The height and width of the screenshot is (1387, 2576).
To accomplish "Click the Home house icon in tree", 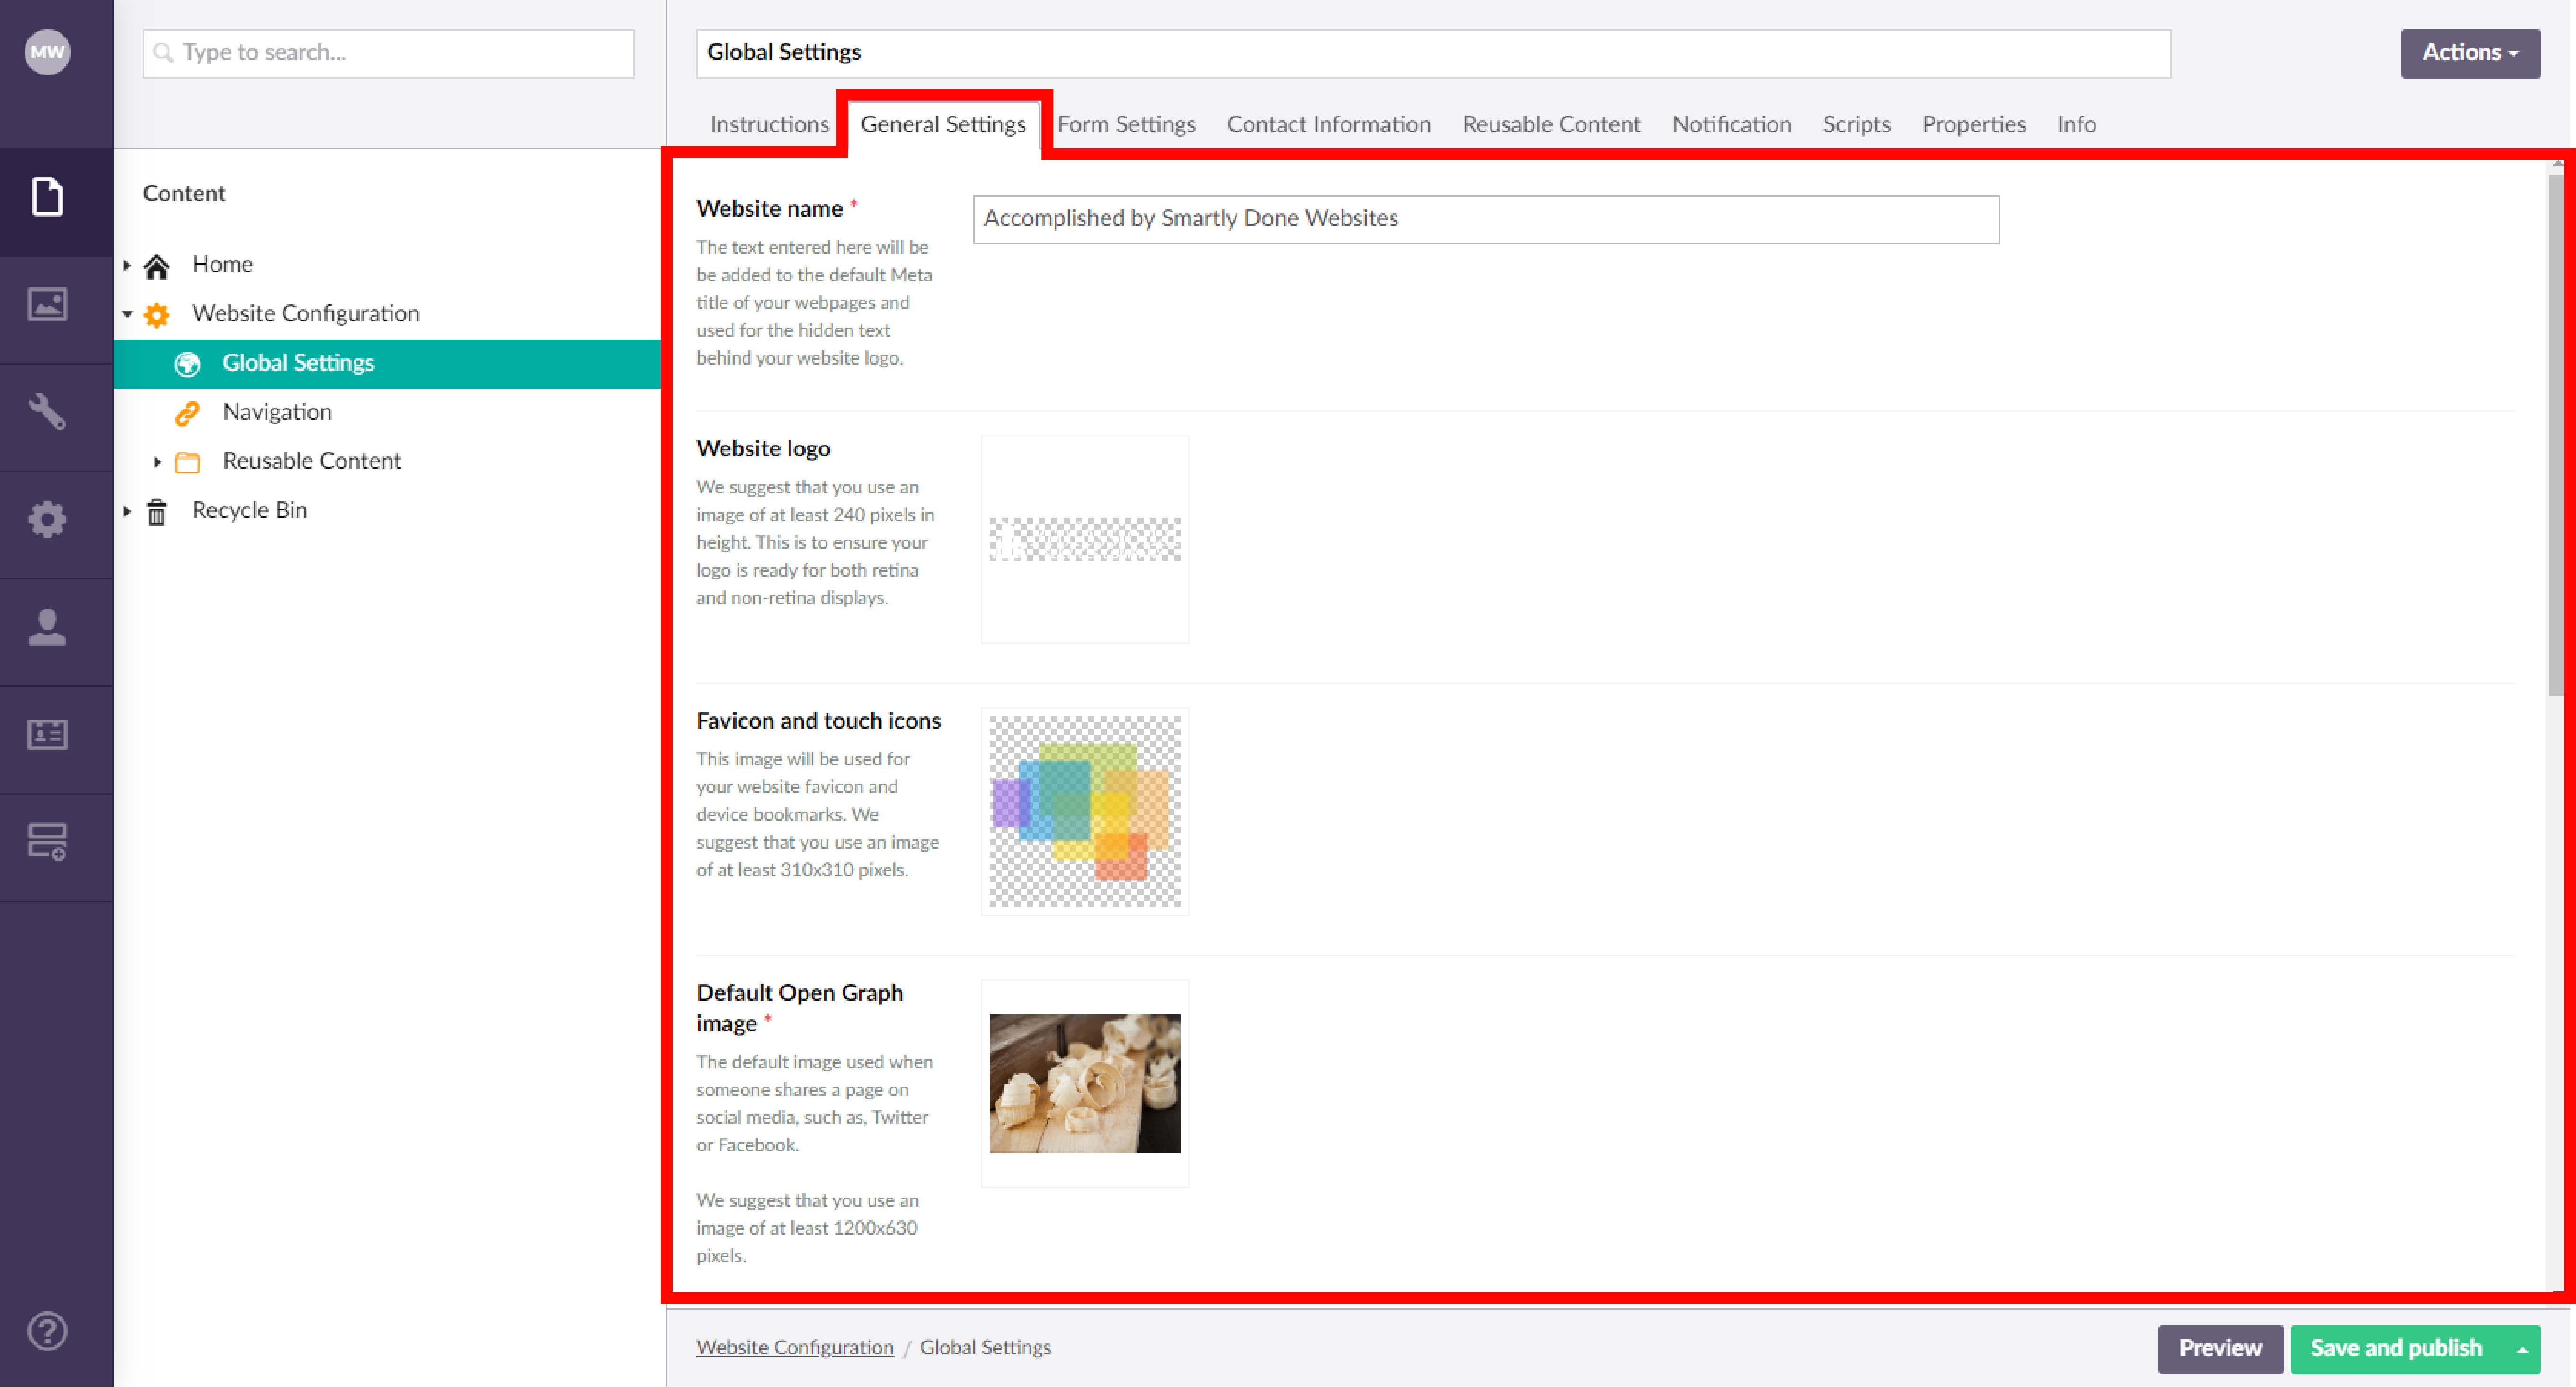I will pyautogui.click(x=157, y=266).
